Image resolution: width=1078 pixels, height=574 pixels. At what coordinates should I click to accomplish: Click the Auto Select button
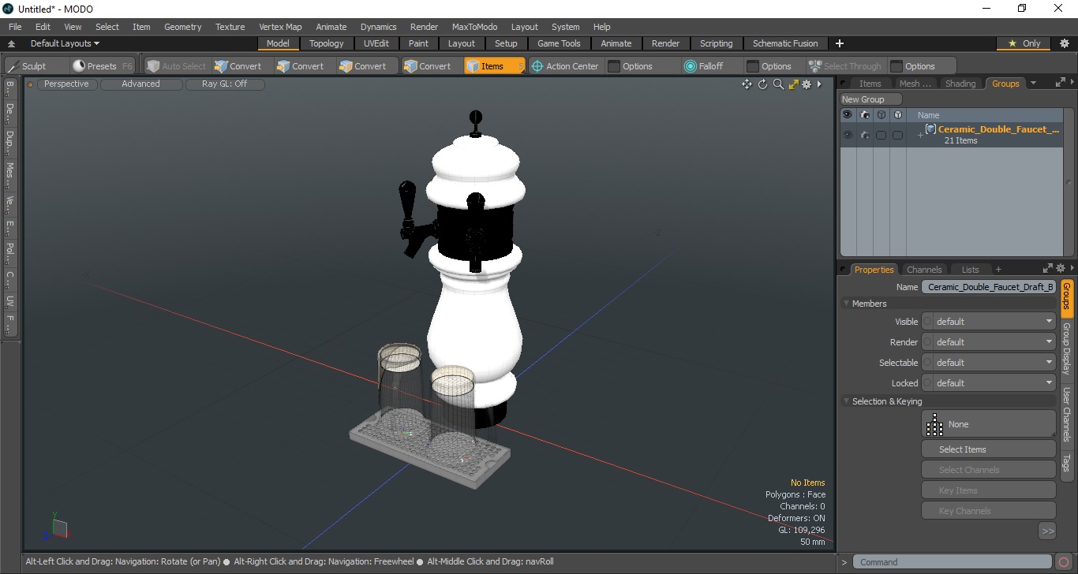176,66
